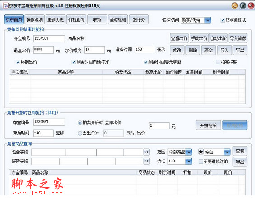
Task: Open the 延时检测 tab
Action: click(118, 20)
